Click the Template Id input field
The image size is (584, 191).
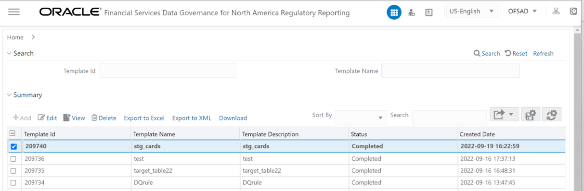pyautogui.click(x=168, y=71)
